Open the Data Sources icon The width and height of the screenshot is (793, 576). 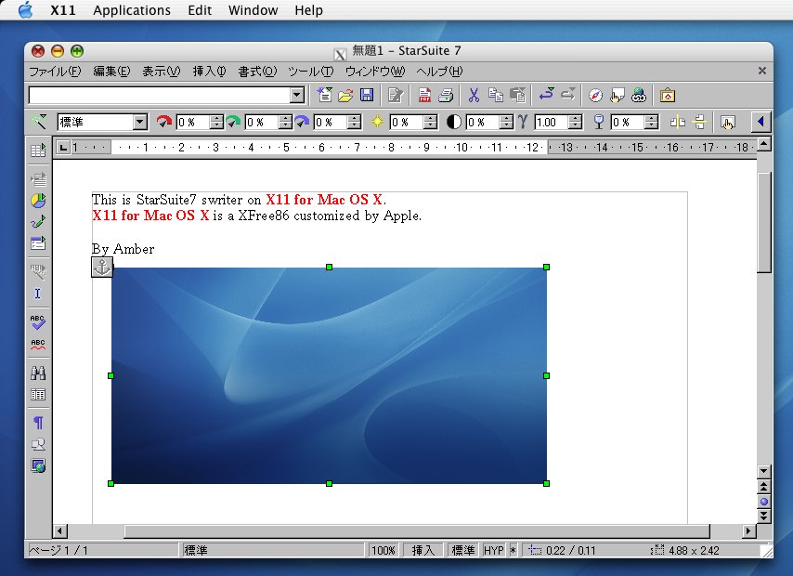(x=38, y=395)
